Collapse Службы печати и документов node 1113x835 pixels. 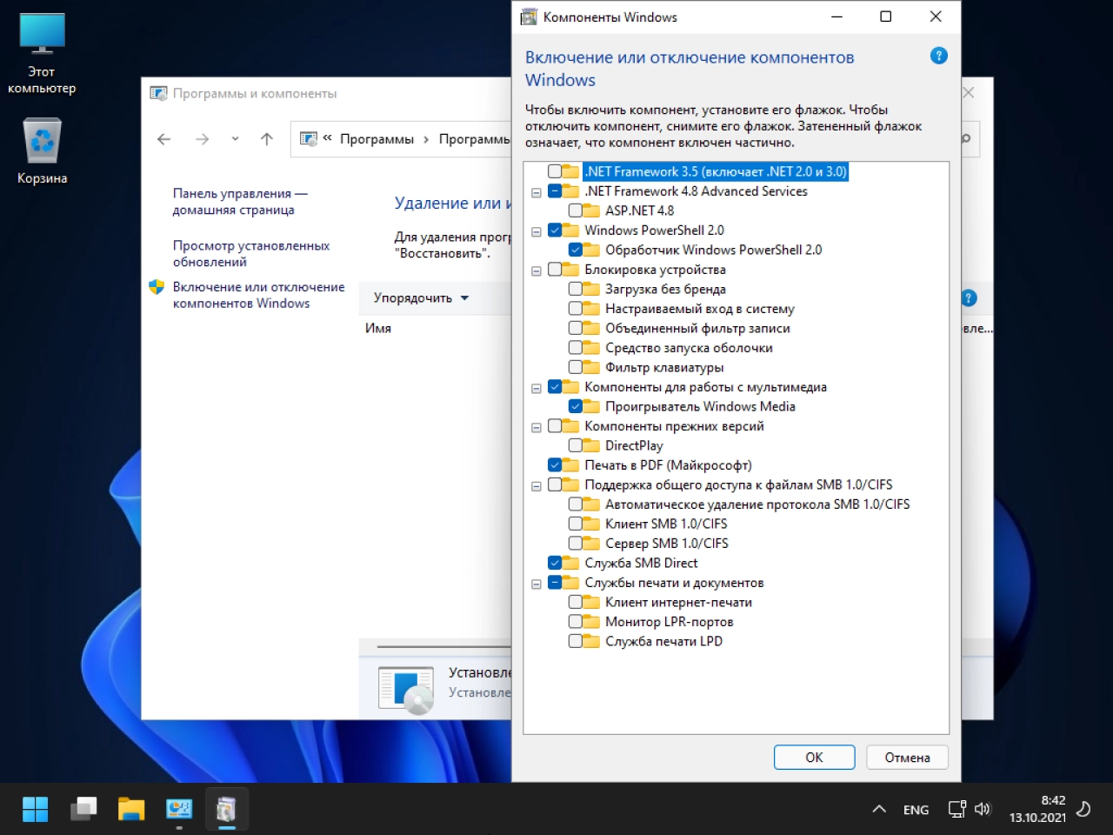click(537, 584)
